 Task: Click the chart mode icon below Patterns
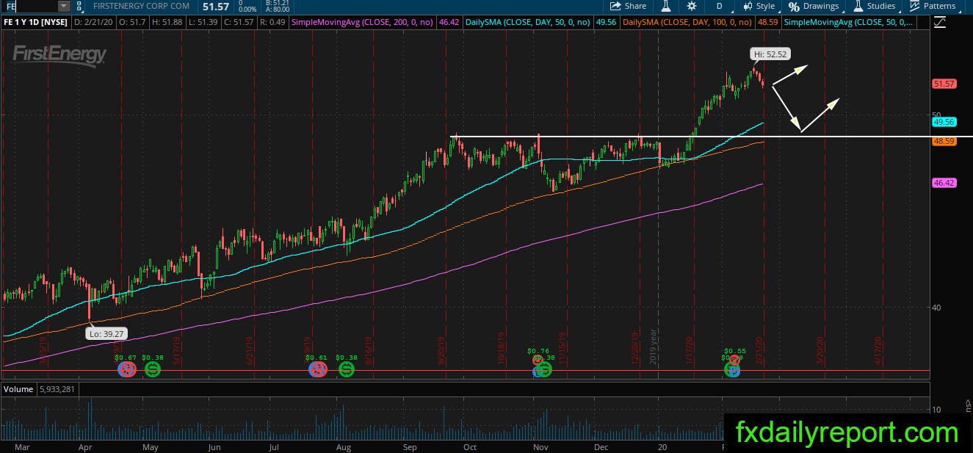click(x=939, y=23)
